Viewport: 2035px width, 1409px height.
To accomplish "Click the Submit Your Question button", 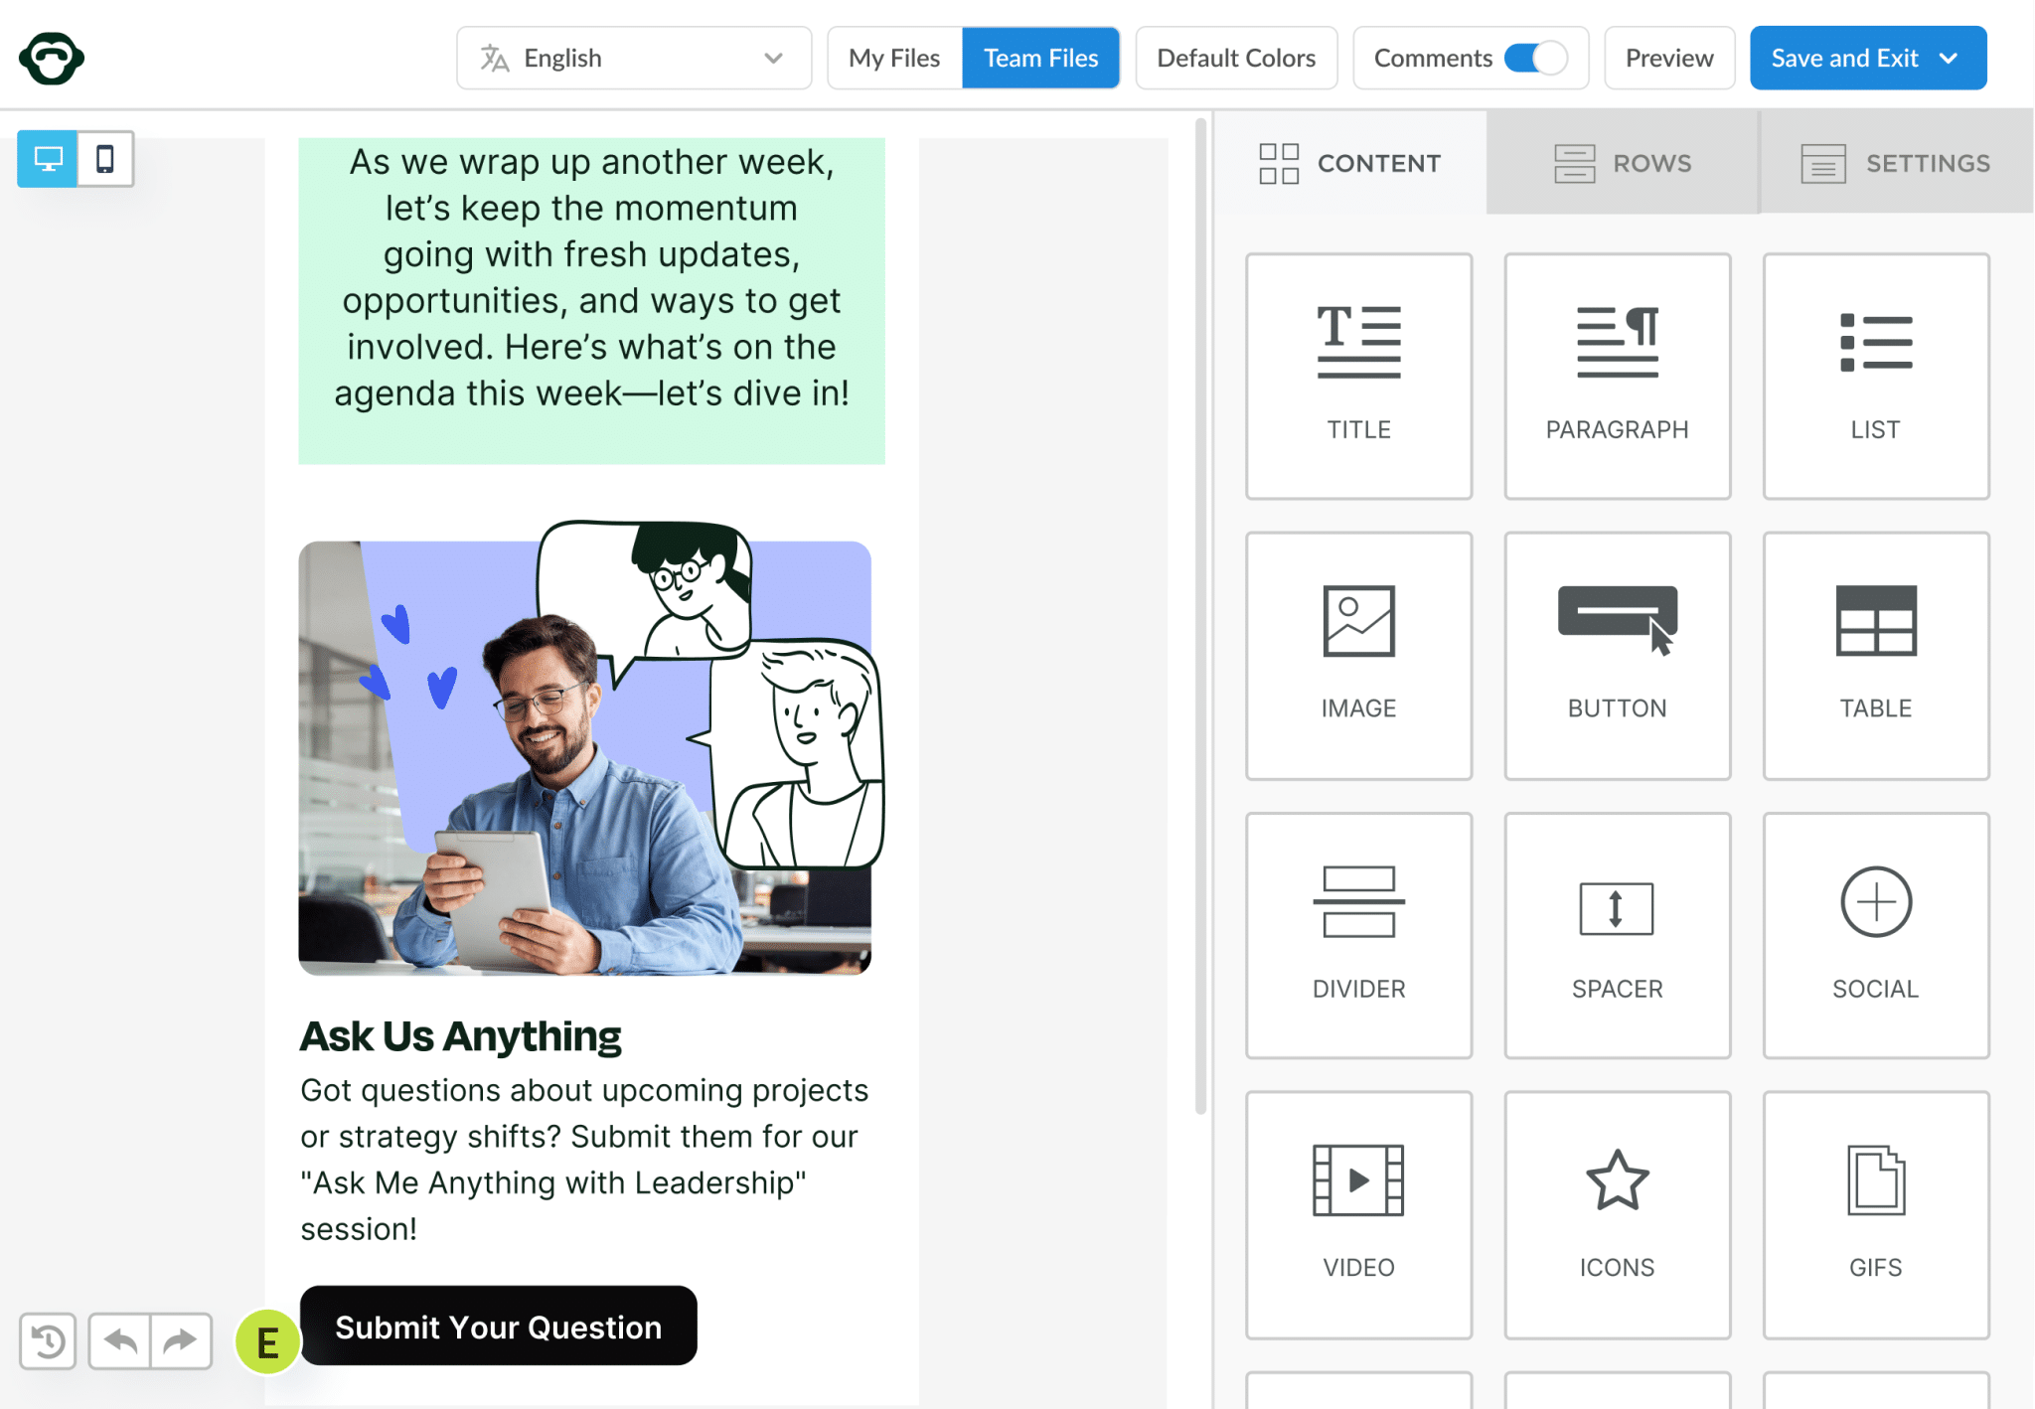I will click(498, 1326).
